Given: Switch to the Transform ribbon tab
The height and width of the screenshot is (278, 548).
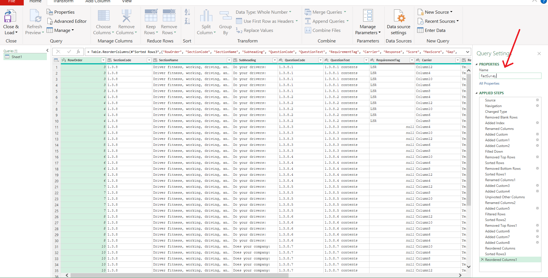Looking at the screenshot, I should click(x=63, y=1).
